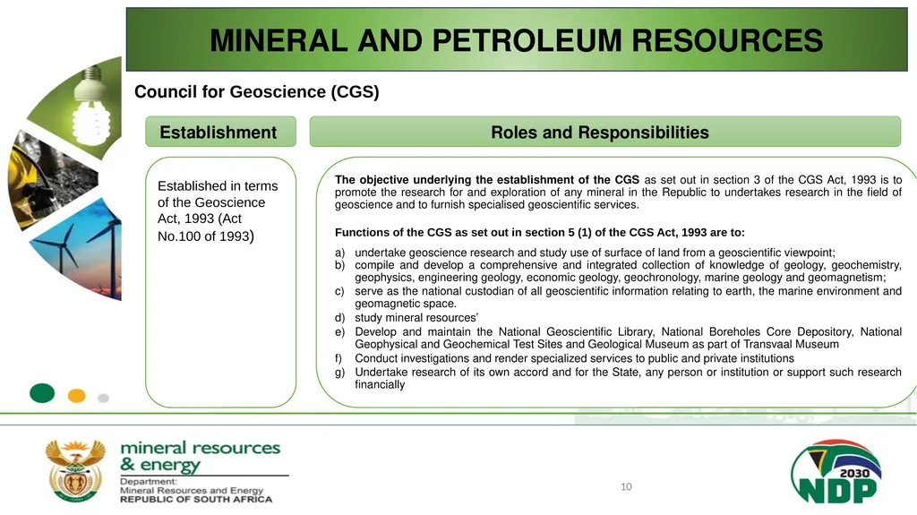Click the MINERAL AND PETROLEUM RESOURCES title banner

[x=517, y=39]
